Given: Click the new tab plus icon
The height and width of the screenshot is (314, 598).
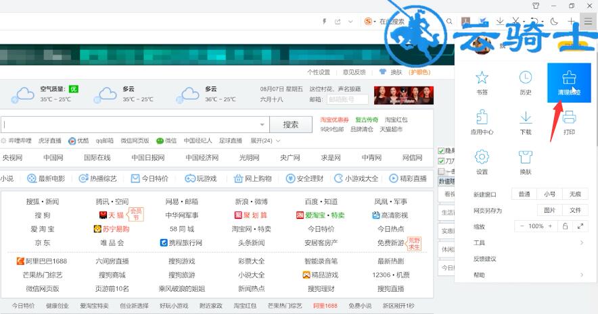Looking at the screenshot, I should [571, 22].
